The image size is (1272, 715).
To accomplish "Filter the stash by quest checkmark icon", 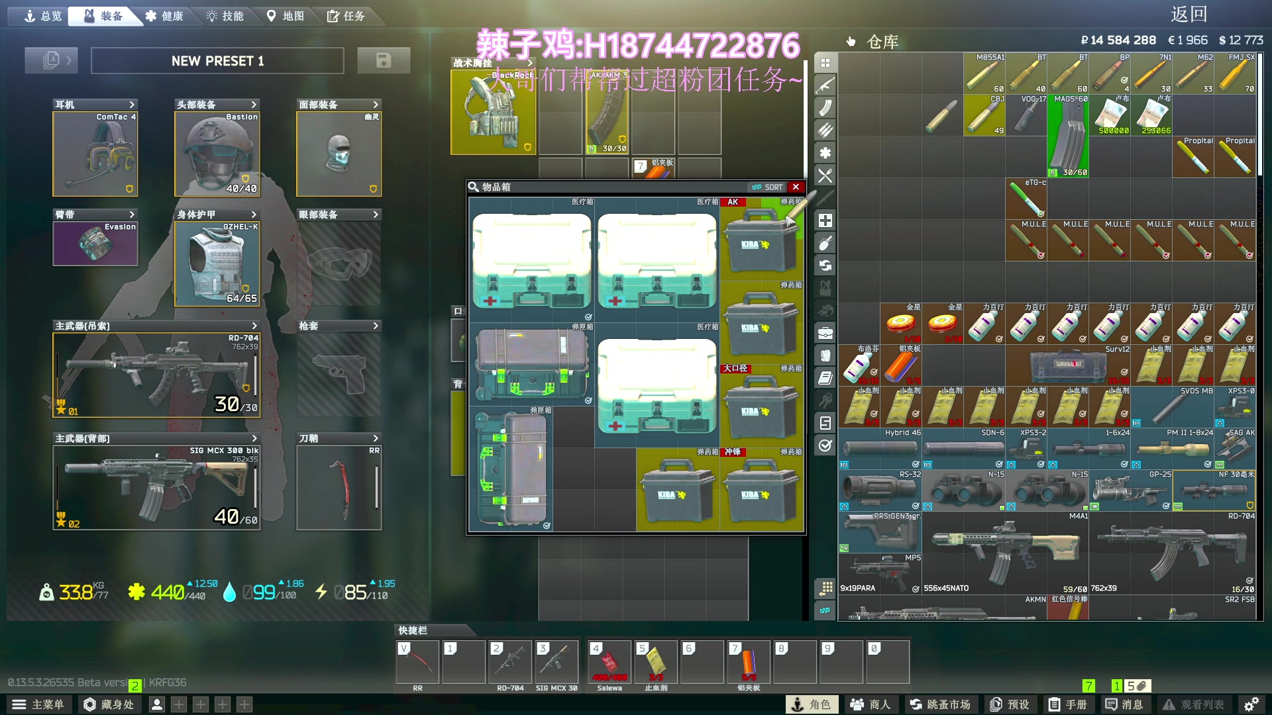I will 825,446.
